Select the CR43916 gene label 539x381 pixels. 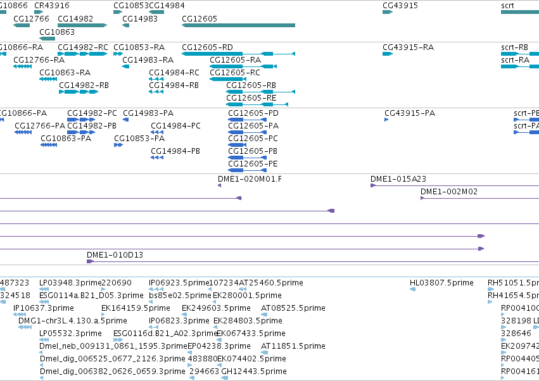pyautogui.click(x=52, y=6)
